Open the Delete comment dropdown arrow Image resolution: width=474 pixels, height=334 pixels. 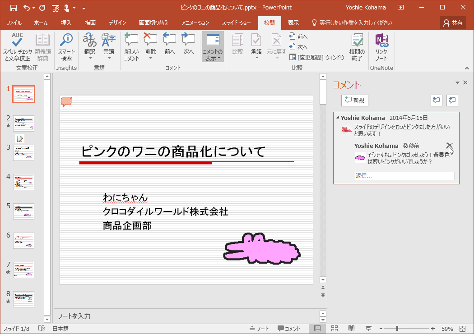pos(150,58)
